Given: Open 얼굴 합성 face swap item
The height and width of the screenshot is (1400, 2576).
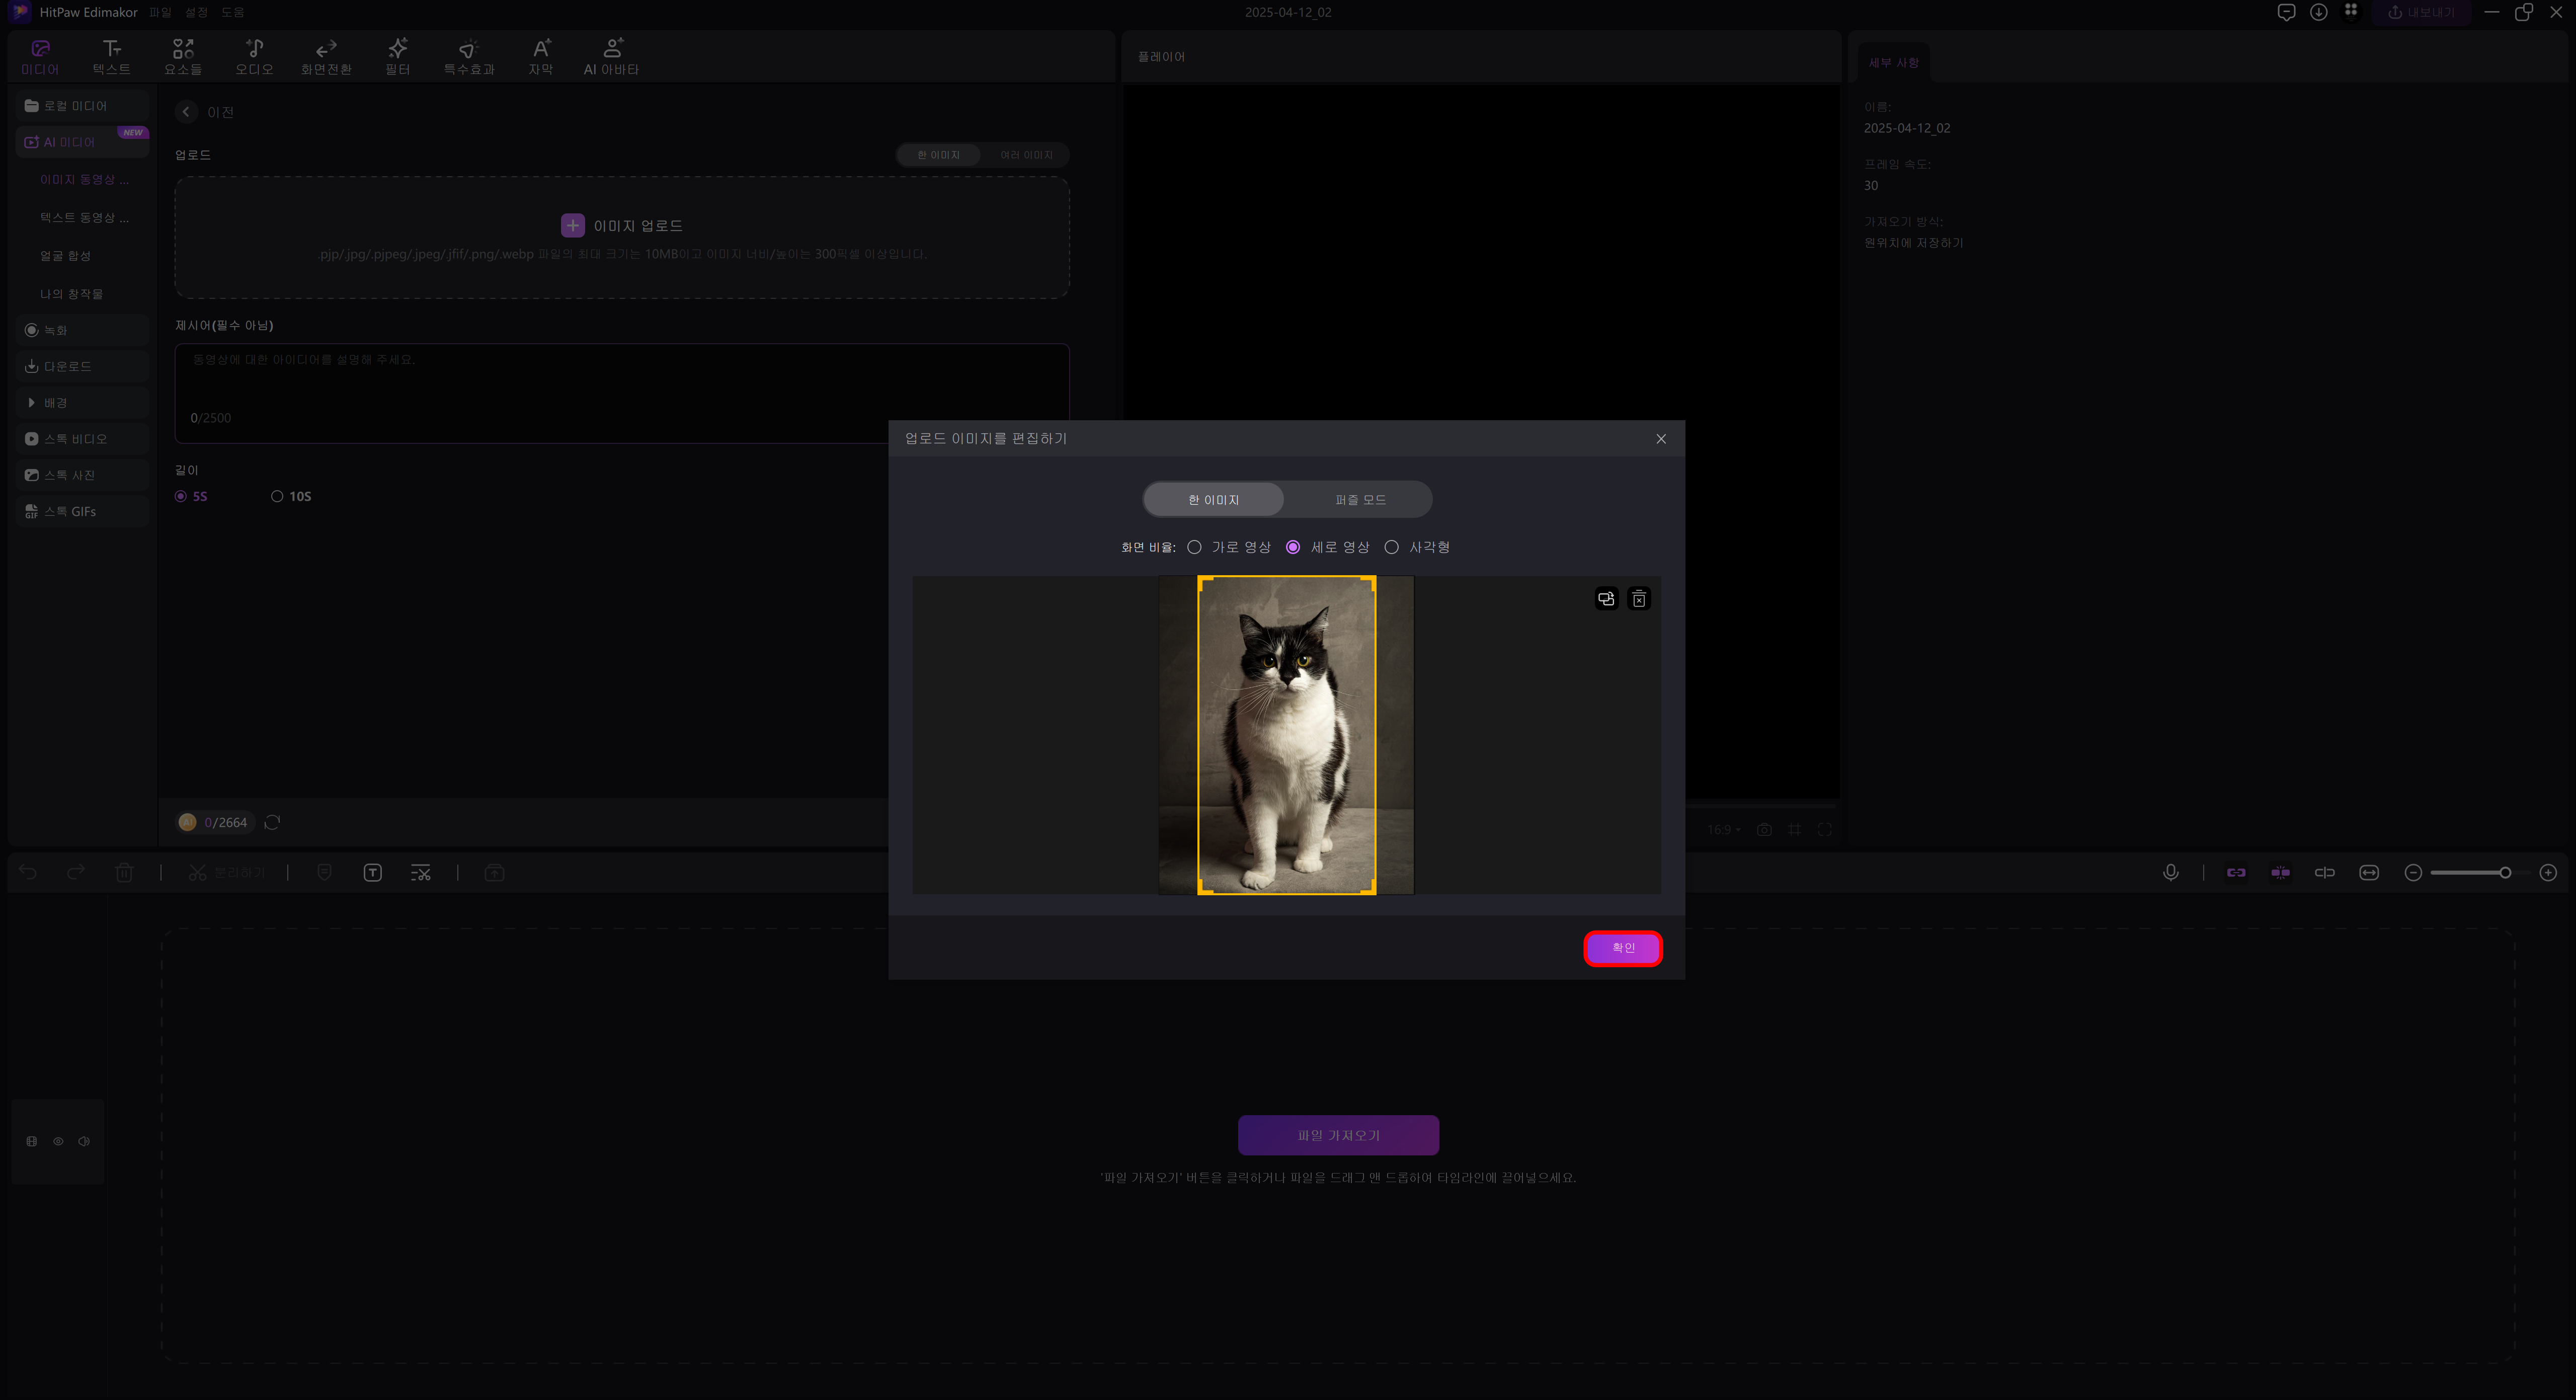Looking at the screenshot, I should tap(66, 255).
